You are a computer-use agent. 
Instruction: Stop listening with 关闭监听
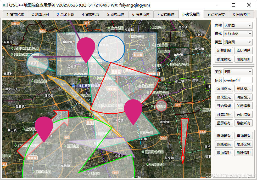[243, 114]
